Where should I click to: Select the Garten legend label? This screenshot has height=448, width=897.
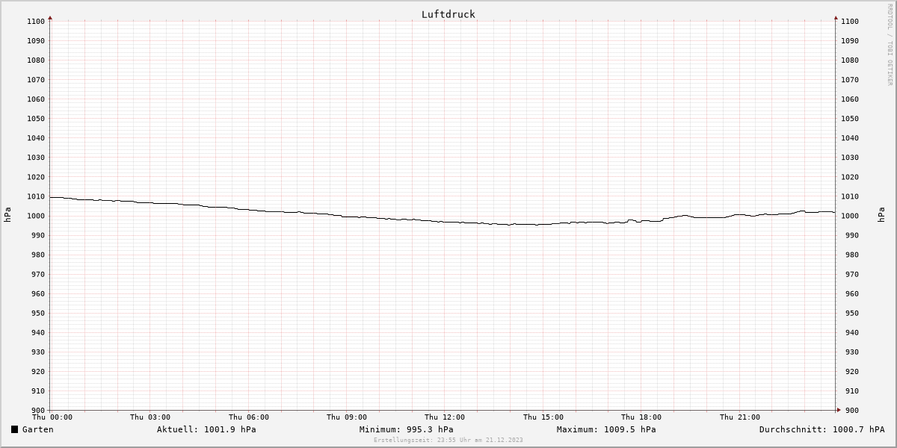click(x=38, y=429)
